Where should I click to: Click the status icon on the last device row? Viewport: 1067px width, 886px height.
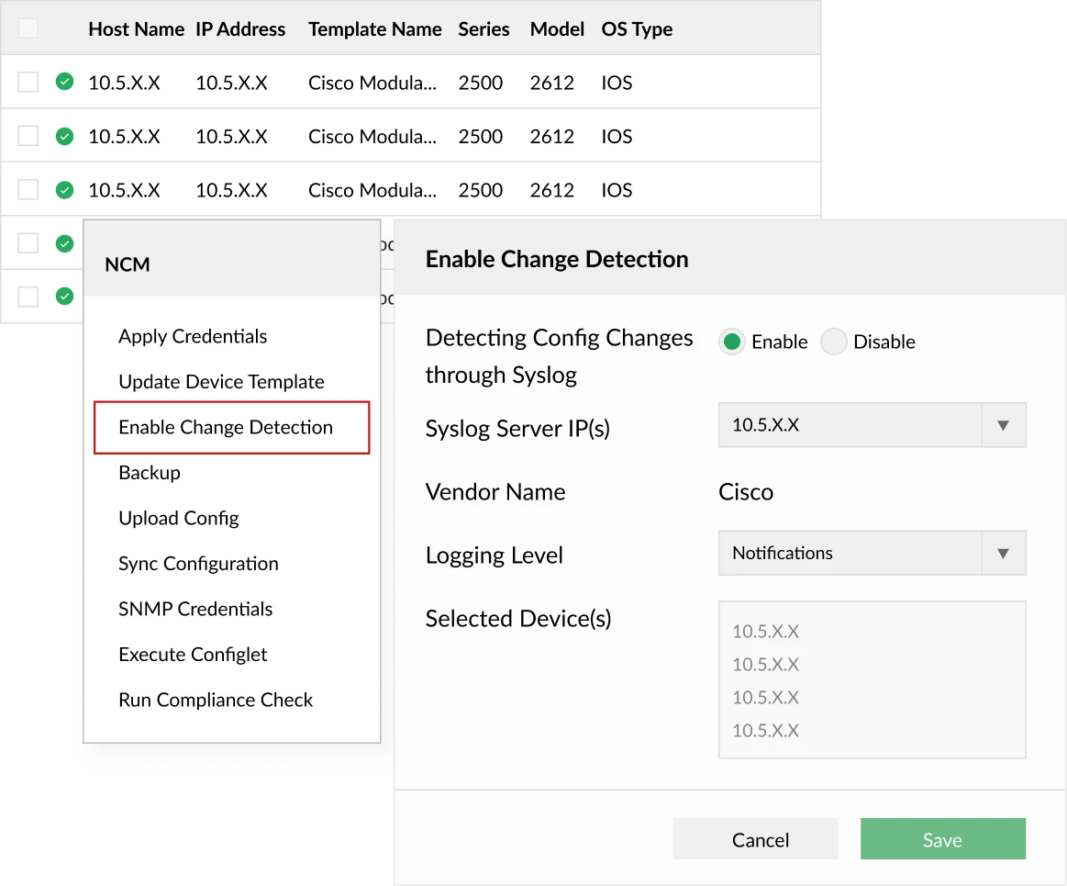(x=63, y=296)
